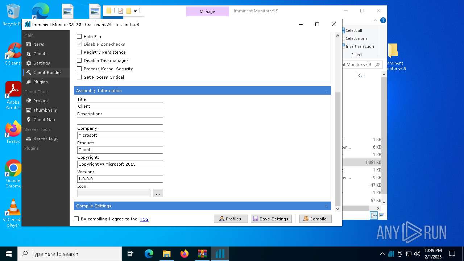
Task: Open the Quick Access toolbar dropdown
Action: pyautogui.click(x=135, y=11)
